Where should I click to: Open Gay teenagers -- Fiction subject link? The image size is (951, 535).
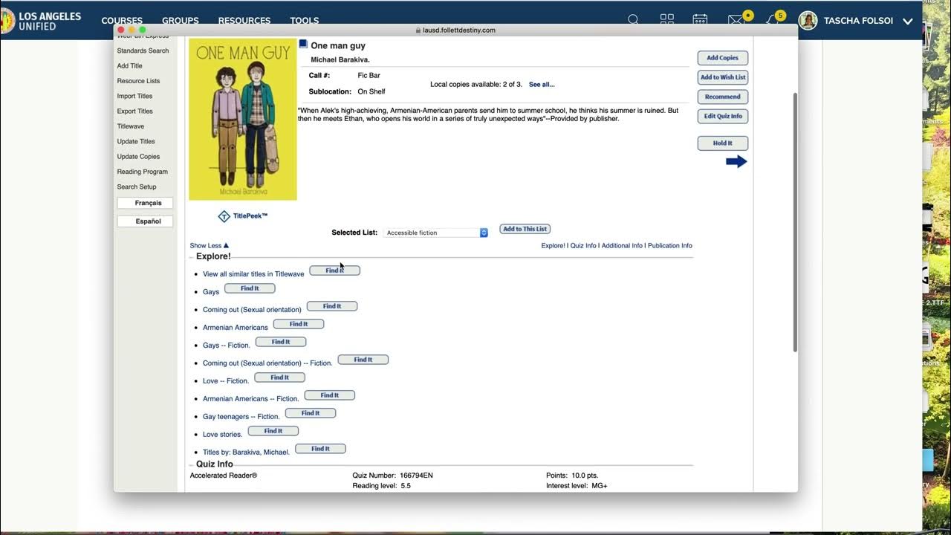(x=241, y=417)
